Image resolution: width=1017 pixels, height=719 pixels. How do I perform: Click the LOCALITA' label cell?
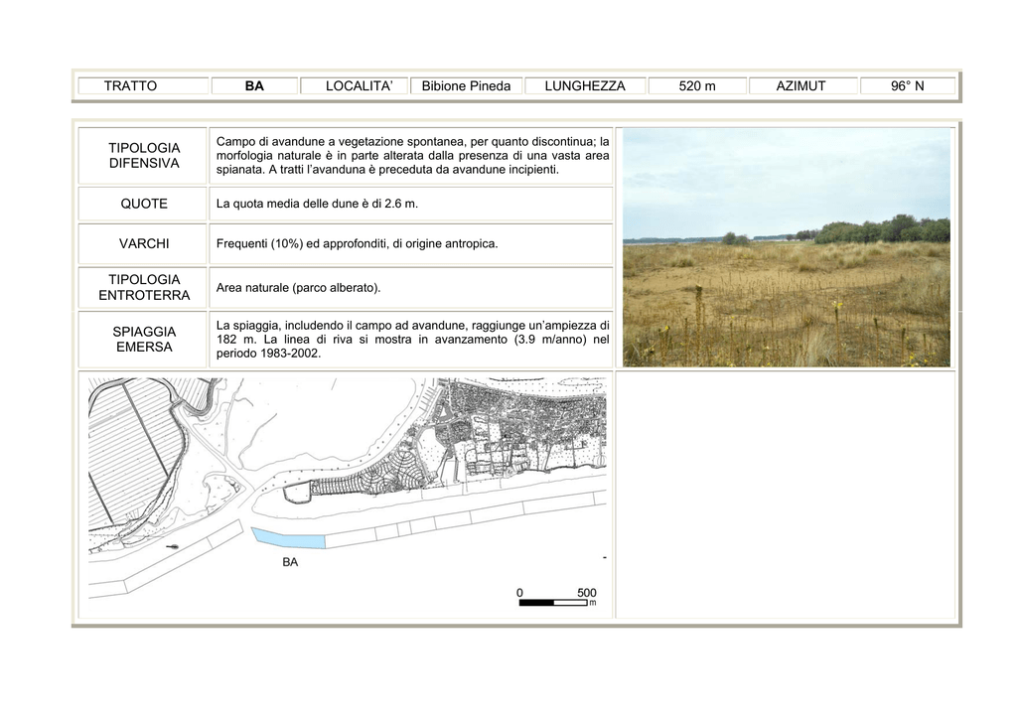(x=355, y=85)
